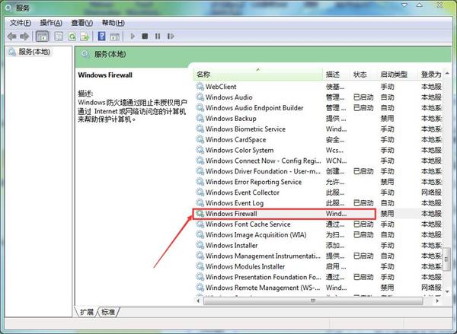Click the gear icon beside Windows Font Cache Service
This screenshot has height=334, width=457.
pos(200,224)
